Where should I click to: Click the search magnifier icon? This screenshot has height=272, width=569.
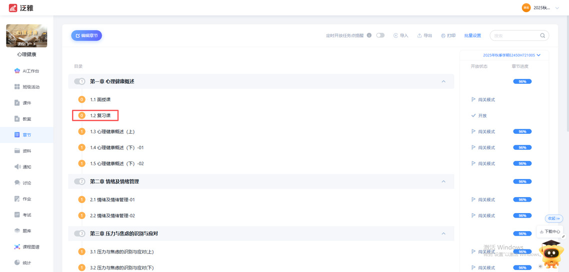[x=542, y=35]
